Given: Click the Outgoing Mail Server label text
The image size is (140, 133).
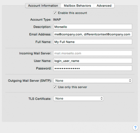Looking at the screenshot, I should tap(30, 80).
